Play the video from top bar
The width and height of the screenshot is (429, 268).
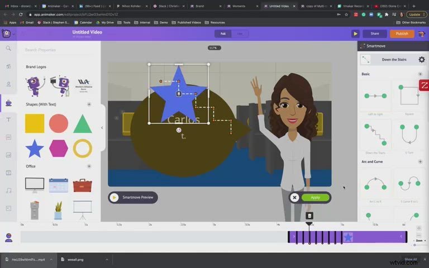pyautogui.click(x=355, y=33)
